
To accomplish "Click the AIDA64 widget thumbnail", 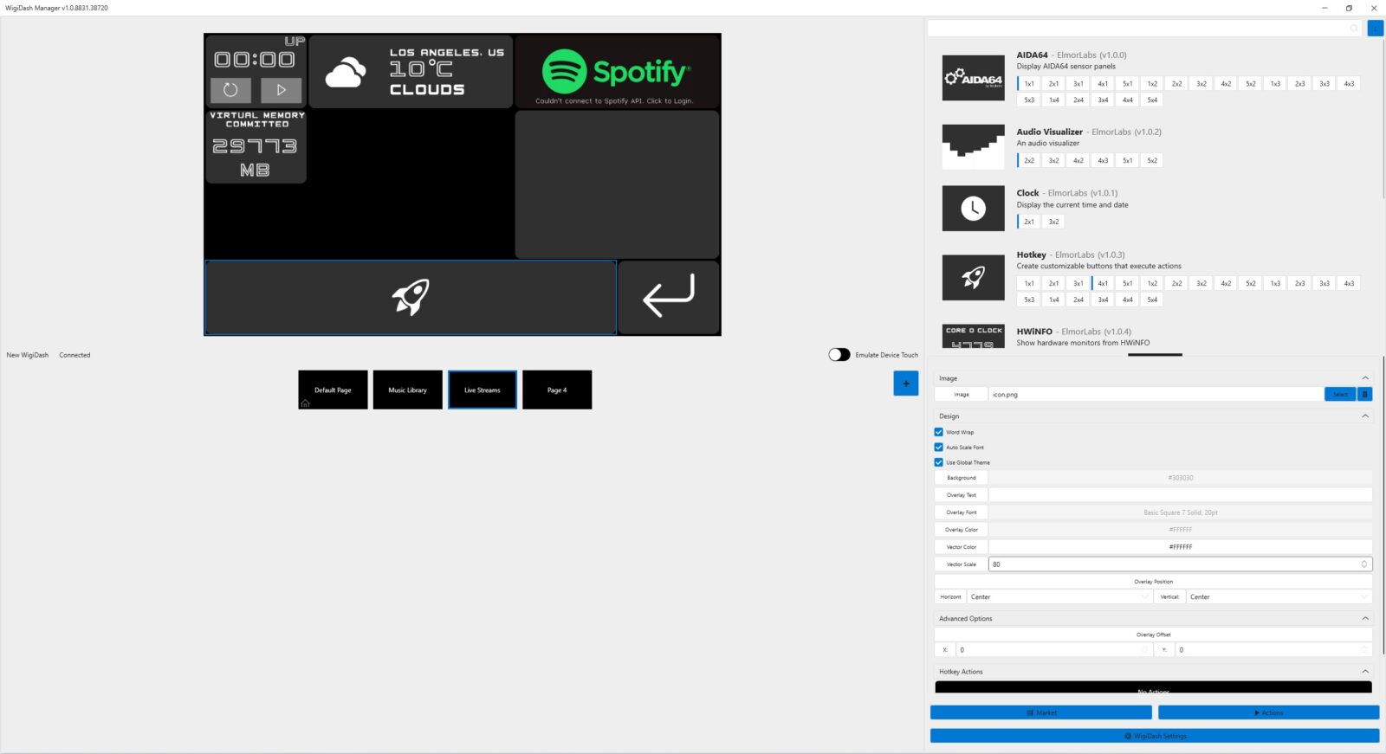I will [973, 78].
